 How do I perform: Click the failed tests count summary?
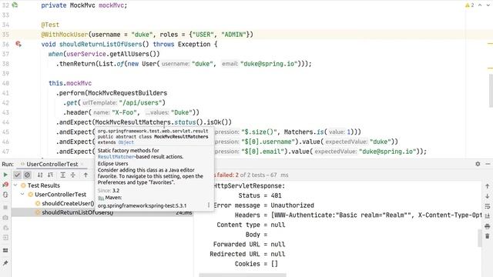pyautogui.click(x=251, y=175)
